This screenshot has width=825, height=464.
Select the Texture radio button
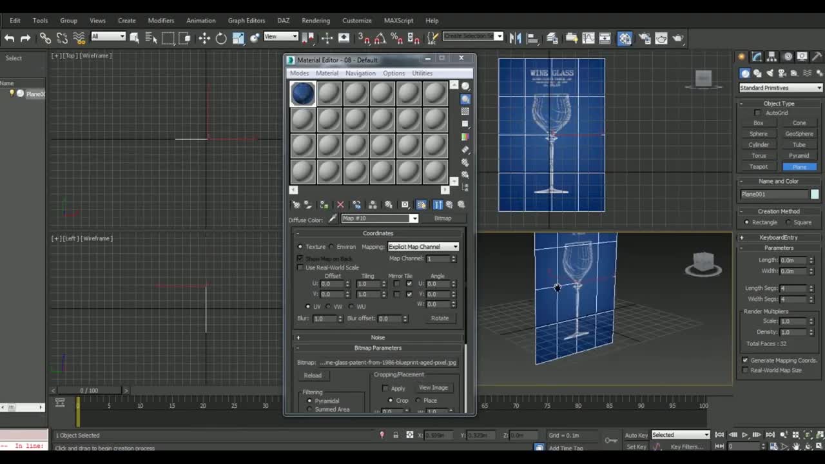pyautogui.click(x=300, y=247)
